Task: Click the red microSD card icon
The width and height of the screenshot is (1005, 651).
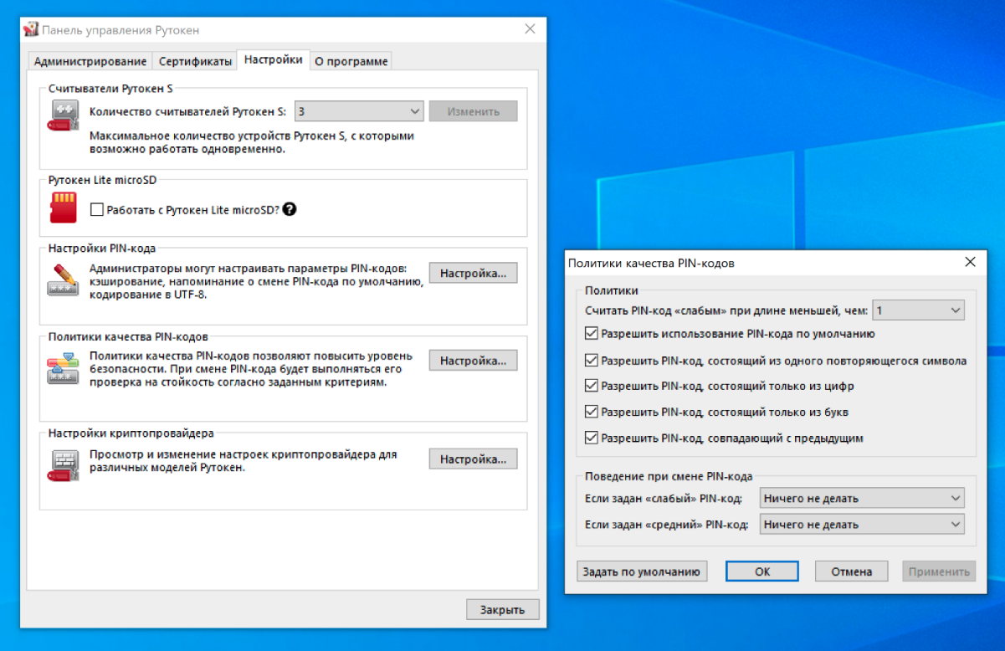Action: tap(63, 208)
